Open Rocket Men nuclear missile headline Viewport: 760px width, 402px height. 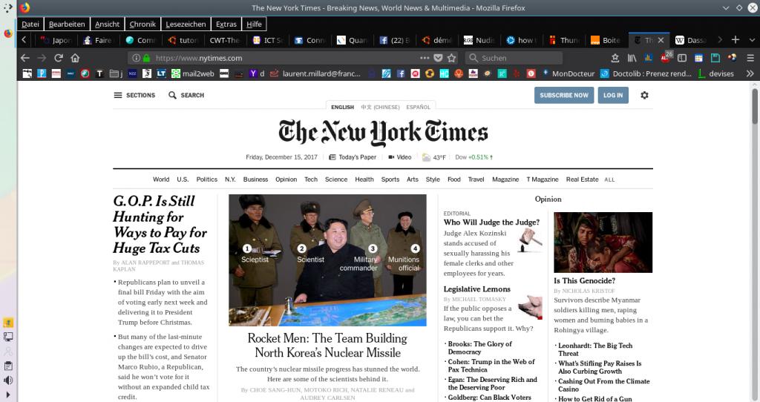[x=327, y=346]
